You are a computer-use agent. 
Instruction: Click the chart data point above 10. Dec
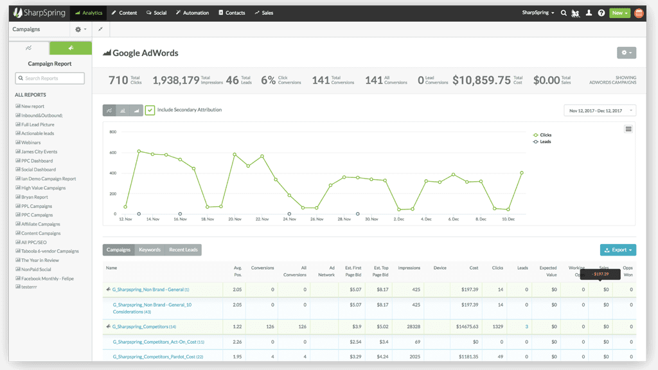(x=508, y=209)
